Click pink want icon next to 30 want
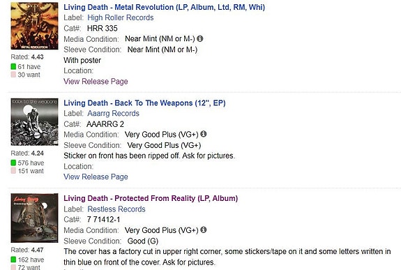 (13, 75)
